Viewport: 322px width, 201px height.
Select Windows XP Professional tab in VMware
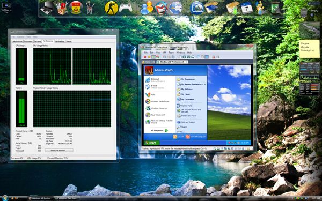click(x=172, y=62)
